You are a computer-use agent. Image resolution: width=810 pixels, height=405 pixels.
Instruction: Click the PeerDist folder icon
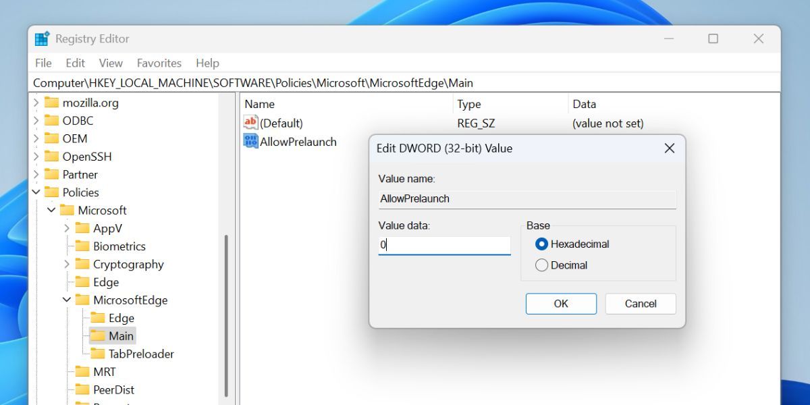pyautogui.click(x=83, y=389)
